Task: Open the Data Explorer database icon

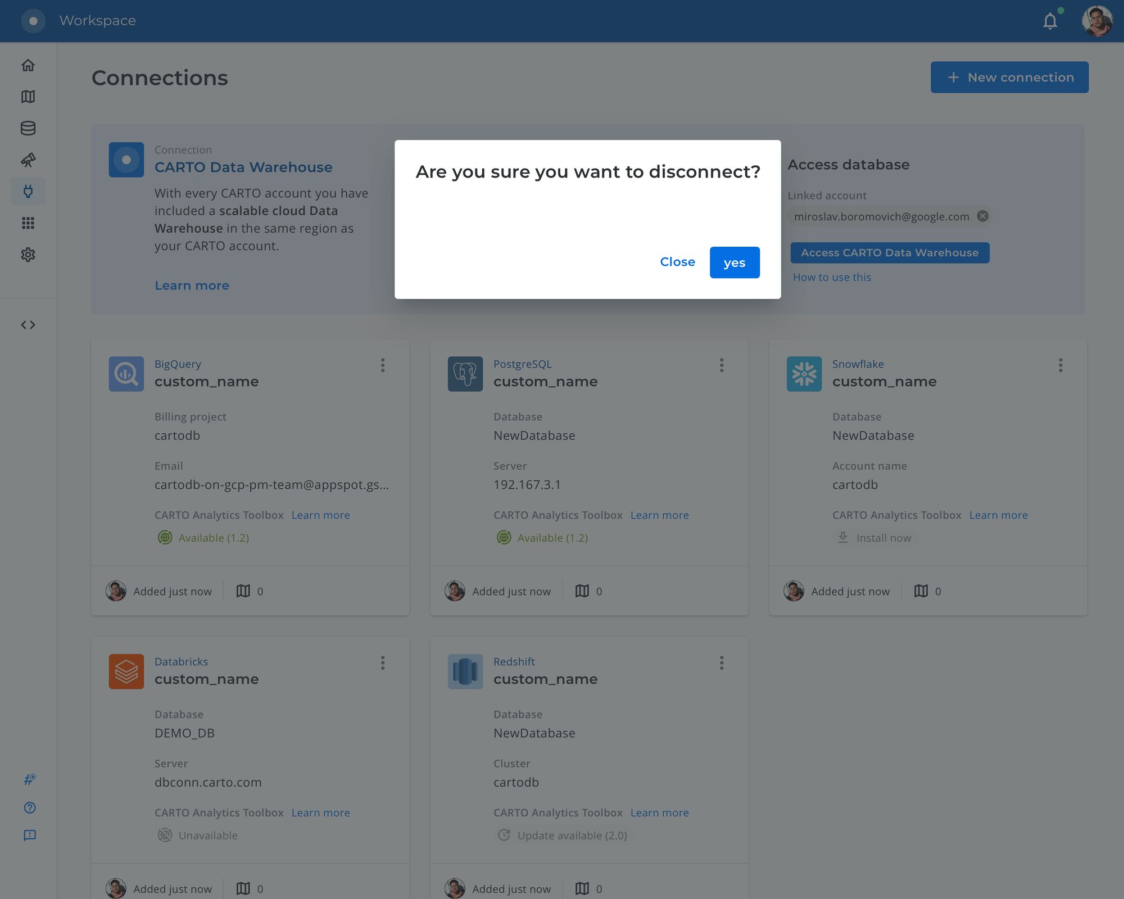Action: point(28,128)
